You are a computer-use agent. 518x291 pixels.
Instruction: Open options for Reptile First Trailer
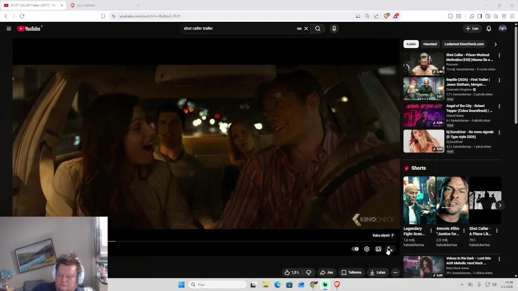499,80
